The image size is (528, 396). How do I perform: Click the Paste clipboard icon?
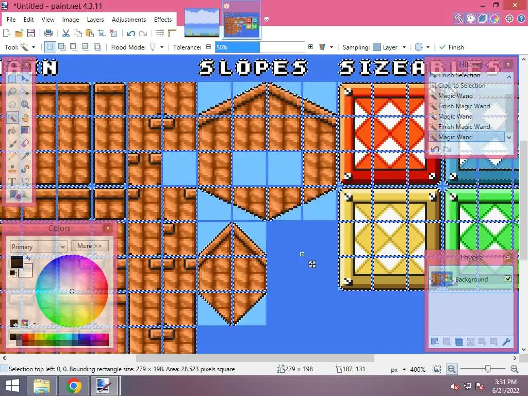point(90,33)
